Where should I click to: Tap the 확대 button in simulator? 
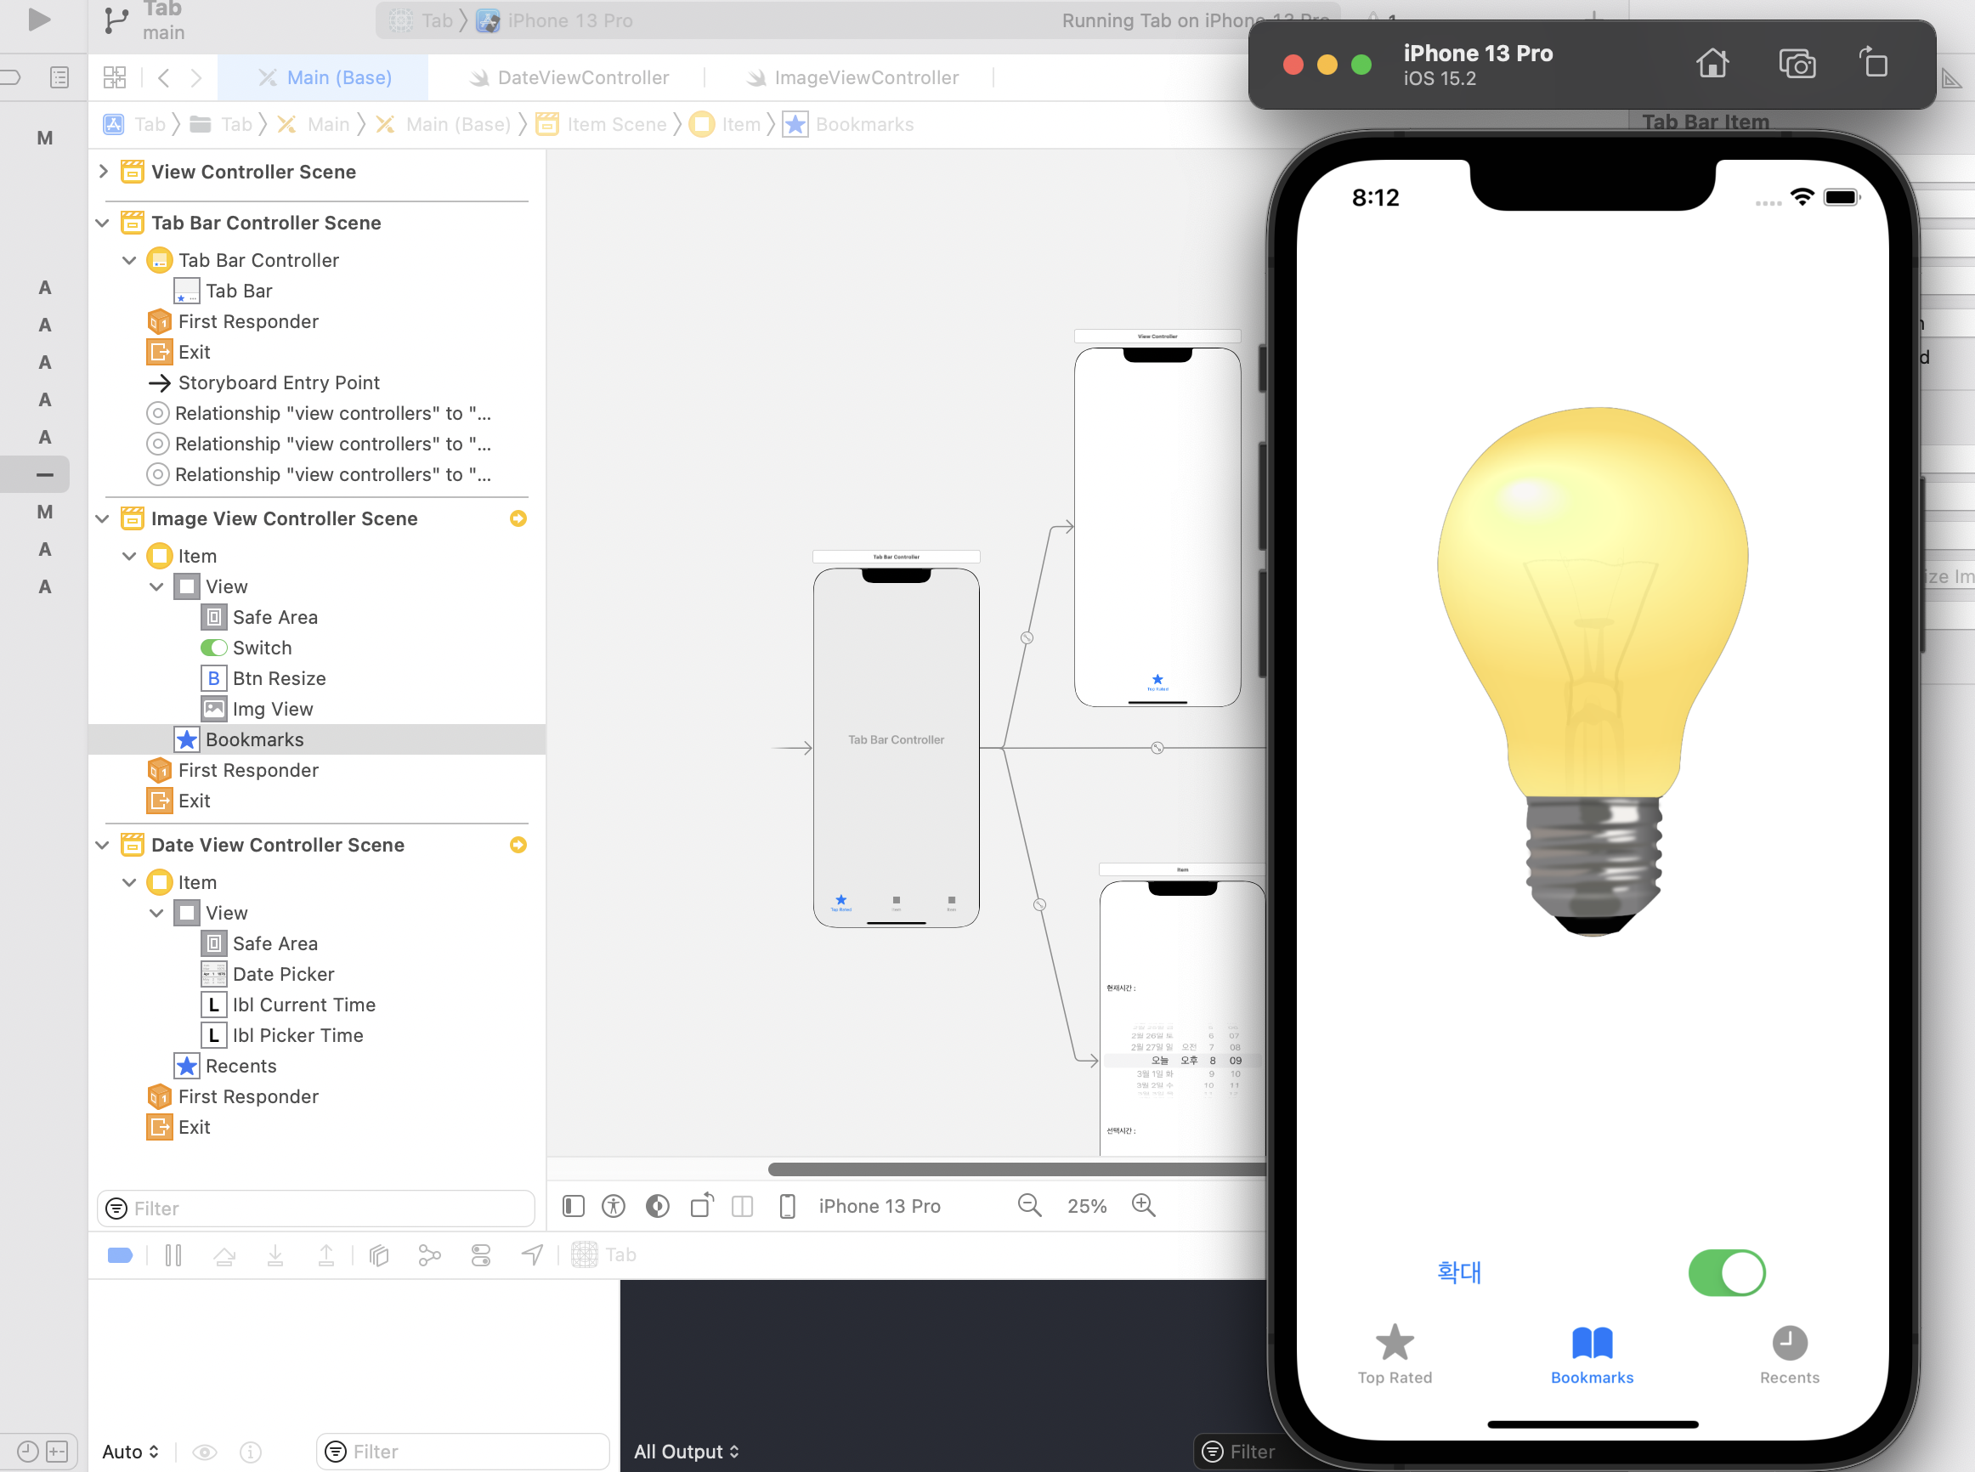[1458, 1271]
